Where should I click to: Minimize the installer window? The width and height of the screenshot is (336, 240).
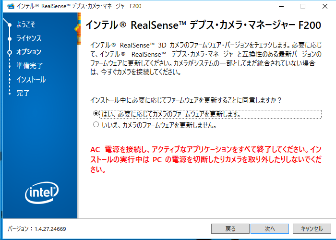(281, 6)
